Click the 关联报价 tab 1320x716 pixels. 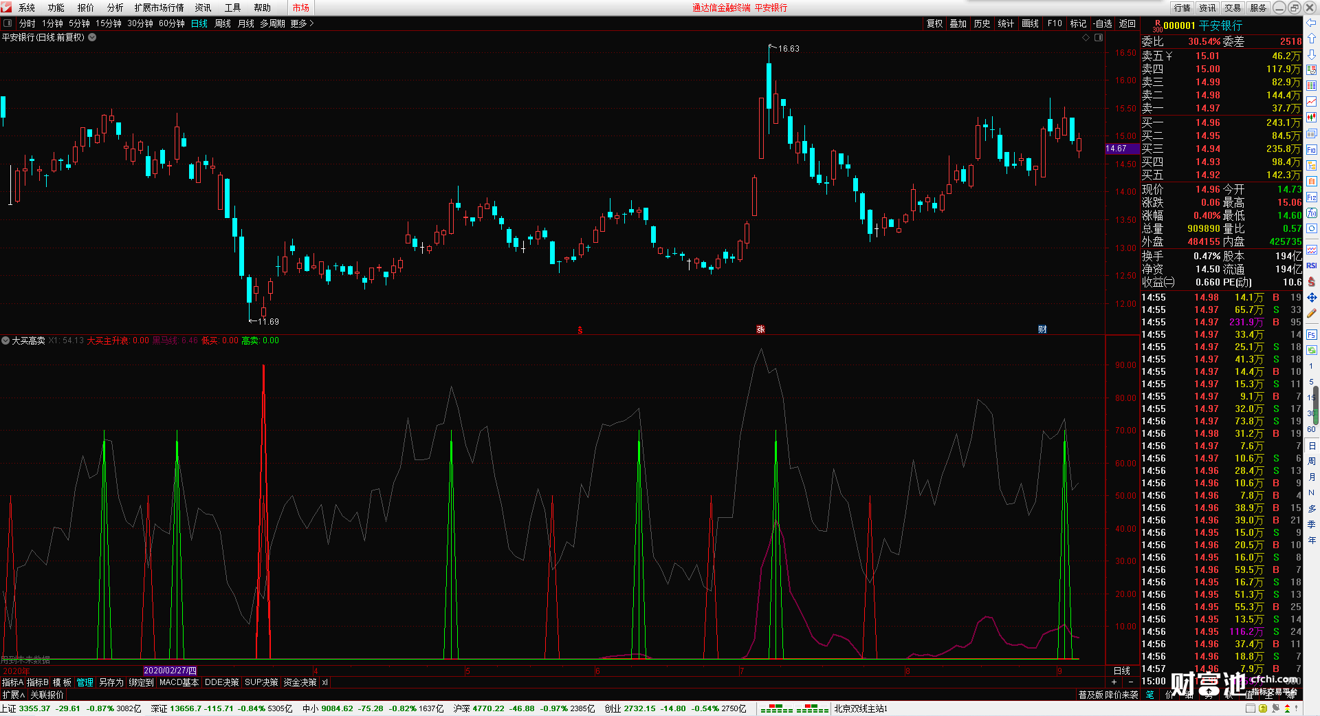click(x=47, y=695)
